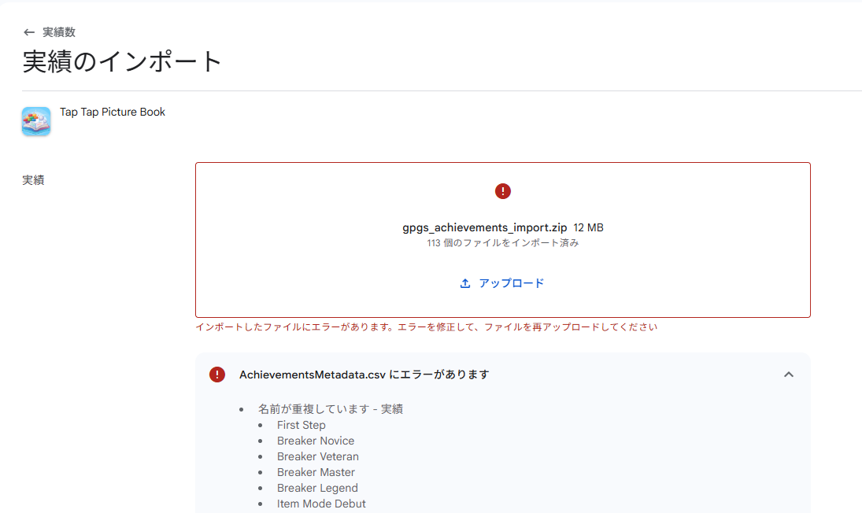Image resolution: width=862 pixels, height=513 pixels.
Task: Click the error icon beside AchievementsMetadata.csv
Action: tap(217, 375)
